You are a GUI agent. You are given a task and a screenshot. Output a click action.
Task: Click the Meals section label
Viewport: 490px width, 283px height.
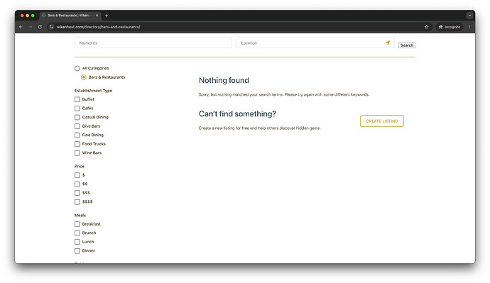click(x=80, y=216)
